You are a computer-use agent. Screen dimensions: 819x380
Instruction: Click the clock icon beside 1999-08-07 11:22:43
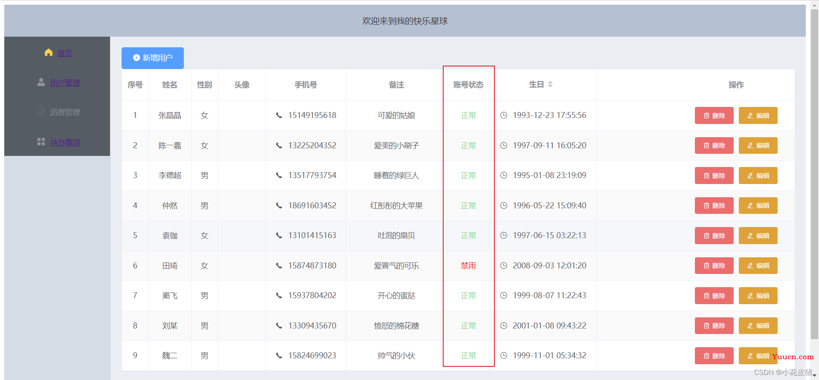pyautogui.click(x=504, y=296)
